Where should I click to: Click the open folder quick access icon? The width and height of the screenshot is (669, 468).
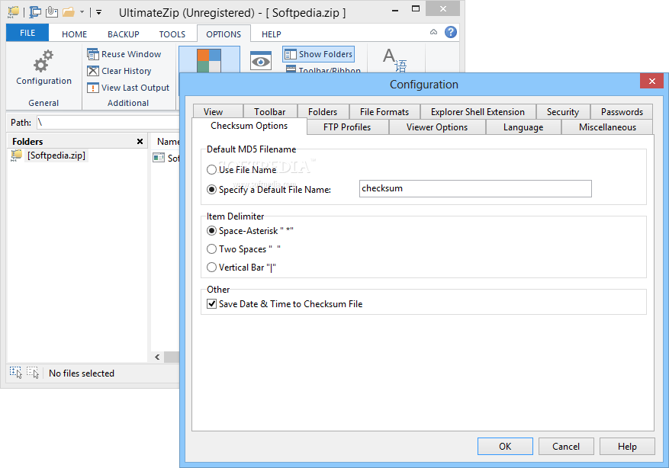(68, 12)
